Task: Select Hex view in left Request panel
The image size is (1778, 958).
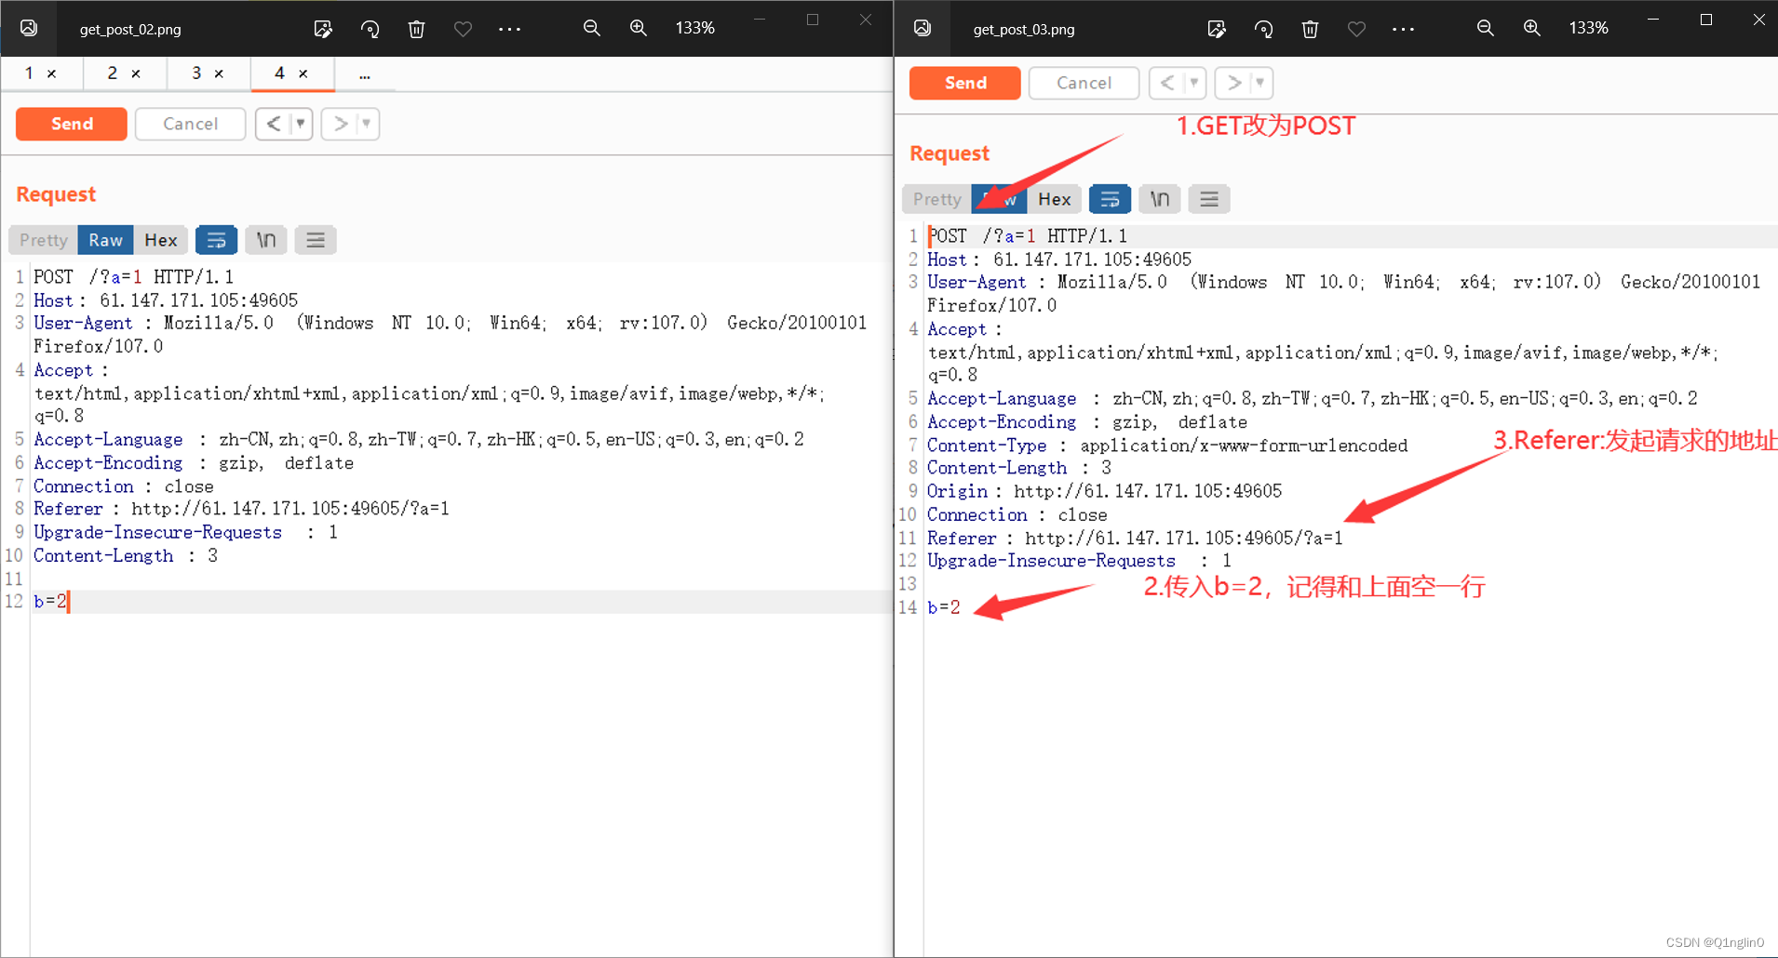Action: (x=160, y=240)
